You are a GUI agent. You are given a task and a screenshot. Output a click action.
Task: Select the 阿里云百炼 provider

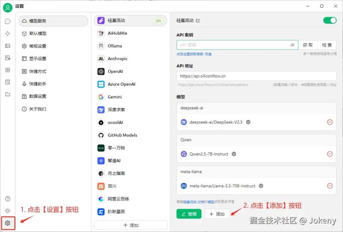[131, 199]
